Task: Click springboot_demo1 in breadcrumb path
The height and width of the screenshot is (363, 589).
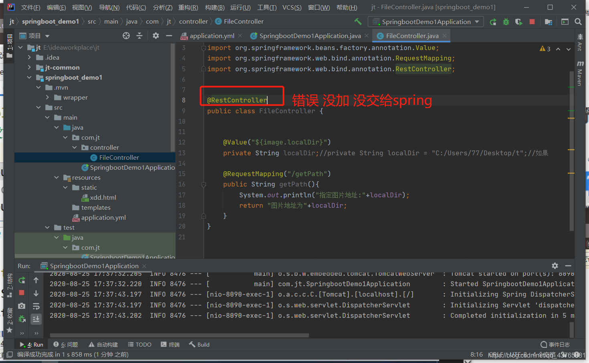Action: [50, 22]
